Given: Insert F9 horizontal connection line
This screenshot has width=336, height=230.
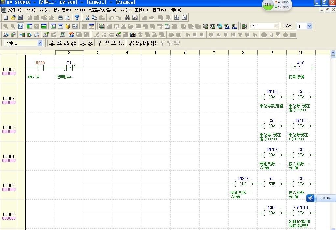Looking at the screenshot, I should tap(114, 43).
